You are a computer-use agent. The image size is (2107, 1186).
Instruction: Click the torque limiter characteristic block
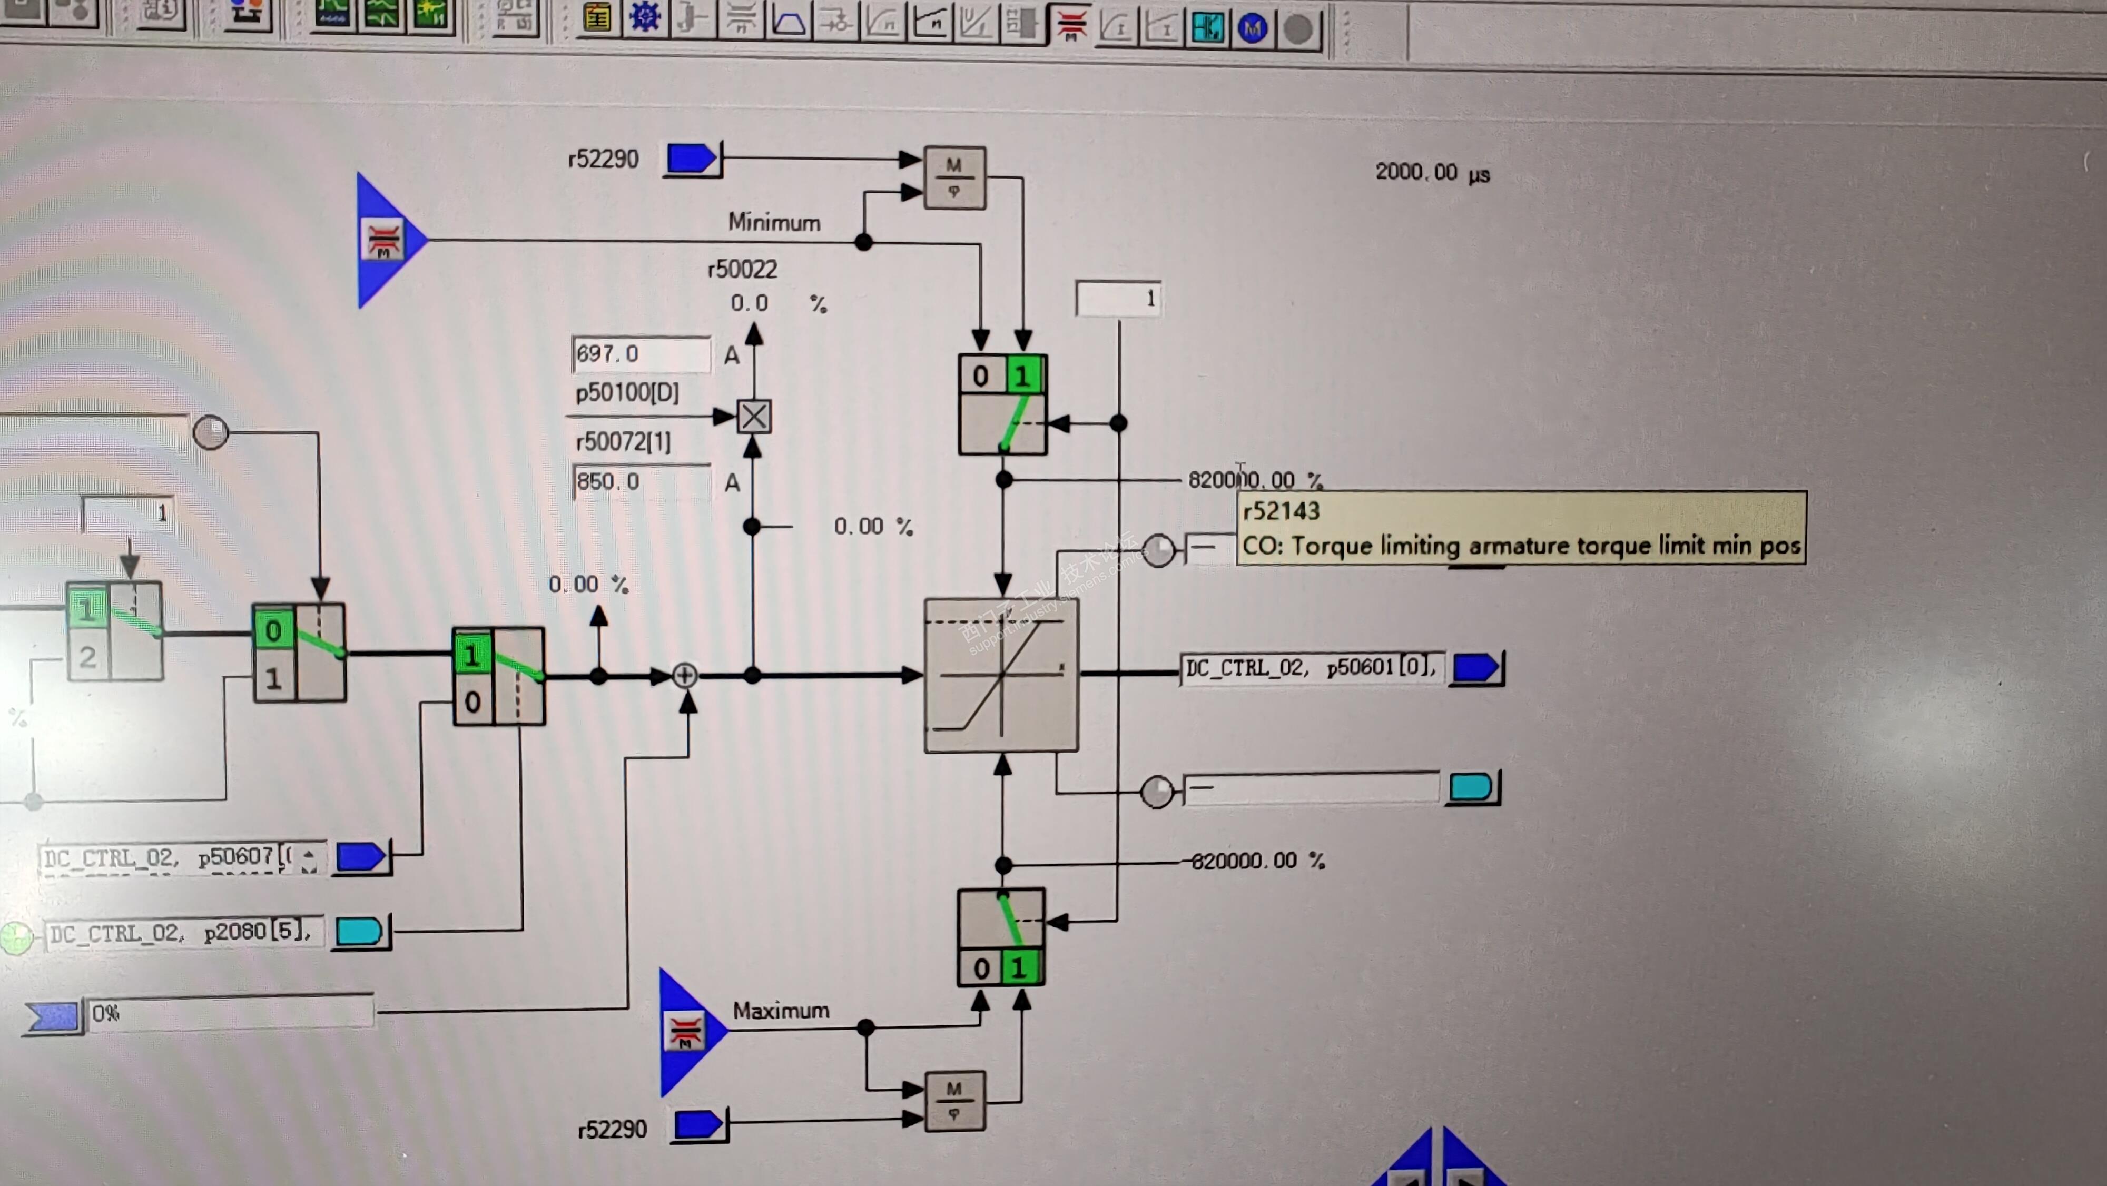pyautogui.click(x=1001, y=675)
